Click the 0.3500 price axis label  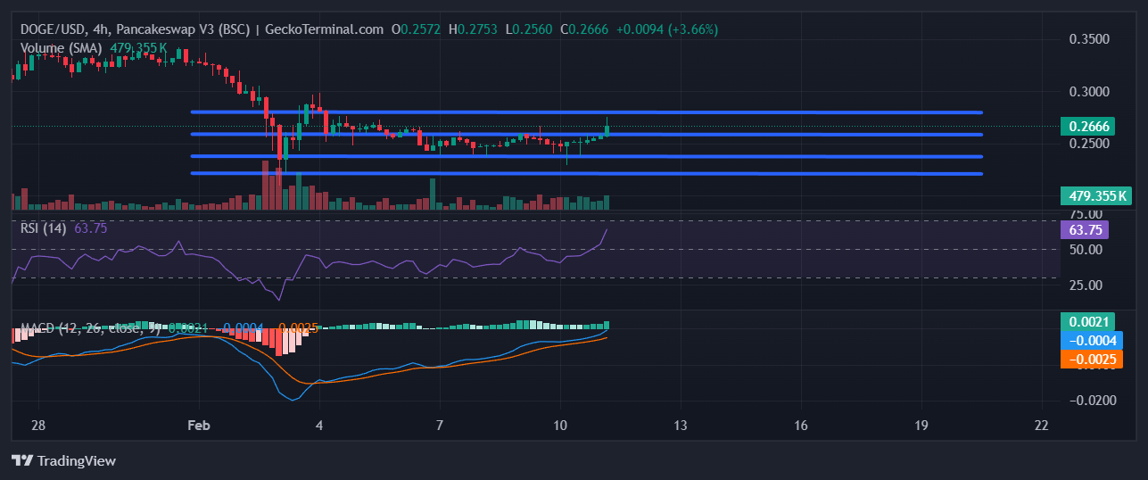[x=1088, y=40]
